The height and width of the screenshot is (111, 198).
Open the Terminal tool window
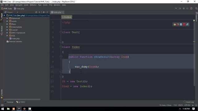[9, 102]
